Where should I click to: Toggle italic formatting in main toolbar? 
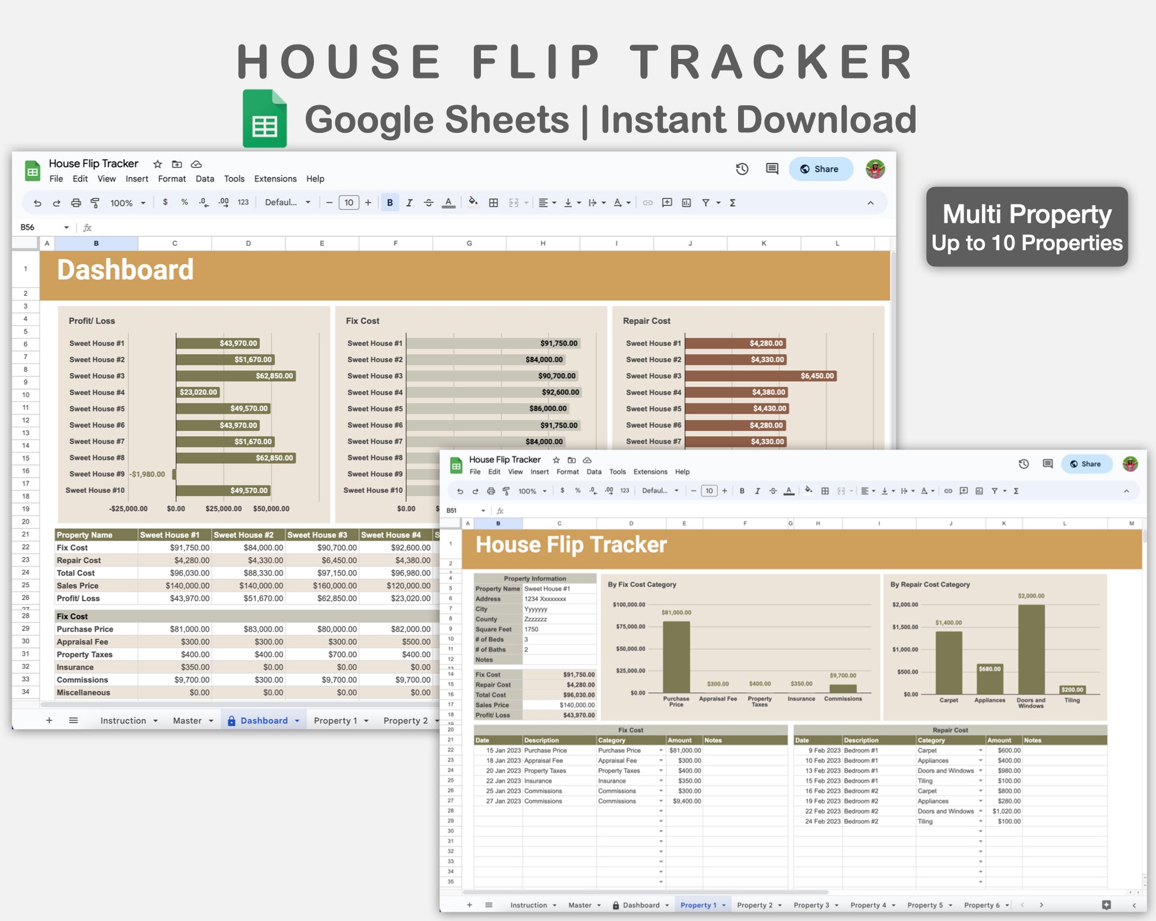pos(409,203)
